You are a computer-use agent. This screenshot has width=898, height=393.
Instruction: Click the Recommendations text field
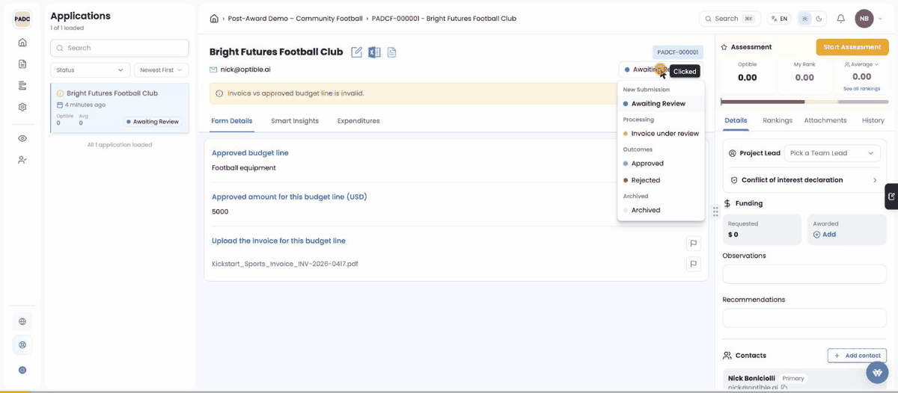(x=804, y=318)
